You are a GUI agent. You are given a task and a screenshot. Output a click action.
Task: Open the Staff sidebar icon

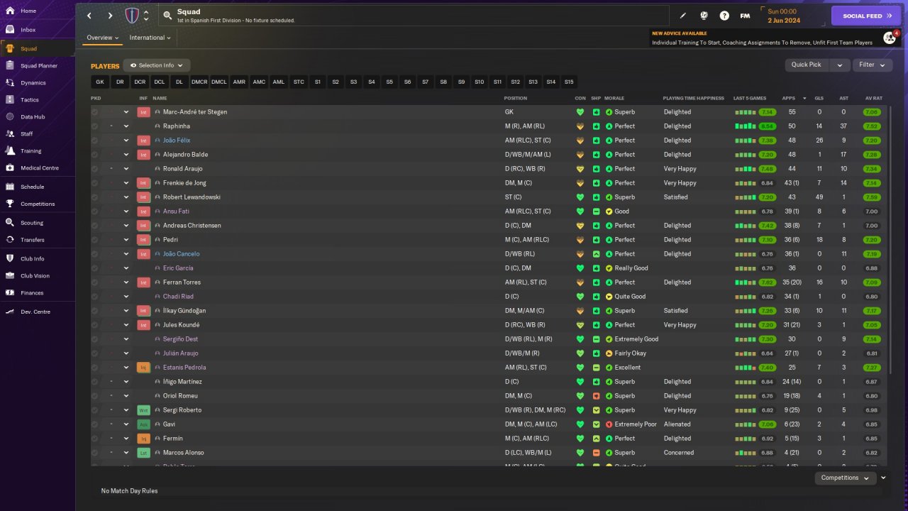(10, 133)
